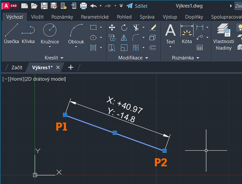
Task: Switch to the Vložit ribbon tab
Action: (x=37, y=17)
